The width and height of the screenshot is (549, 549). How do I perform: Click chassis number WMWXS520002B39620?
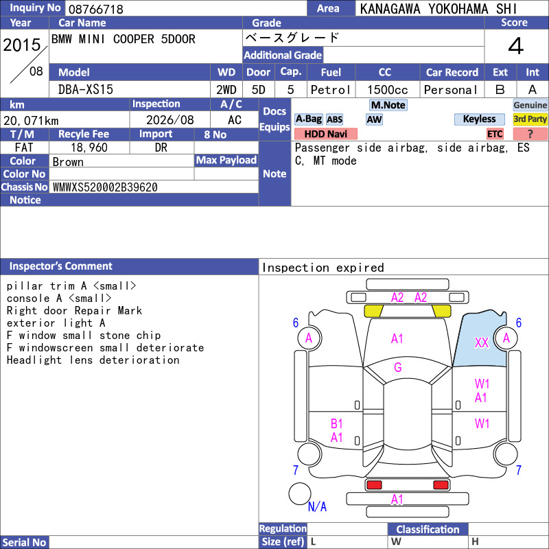pos(105,187)
